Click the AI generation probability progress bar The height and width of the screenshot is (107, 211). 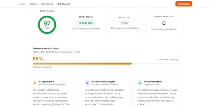point(105,64)
